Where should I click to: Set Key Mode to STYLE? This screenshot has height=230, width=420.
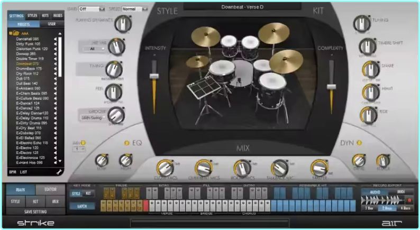(76, 194)
